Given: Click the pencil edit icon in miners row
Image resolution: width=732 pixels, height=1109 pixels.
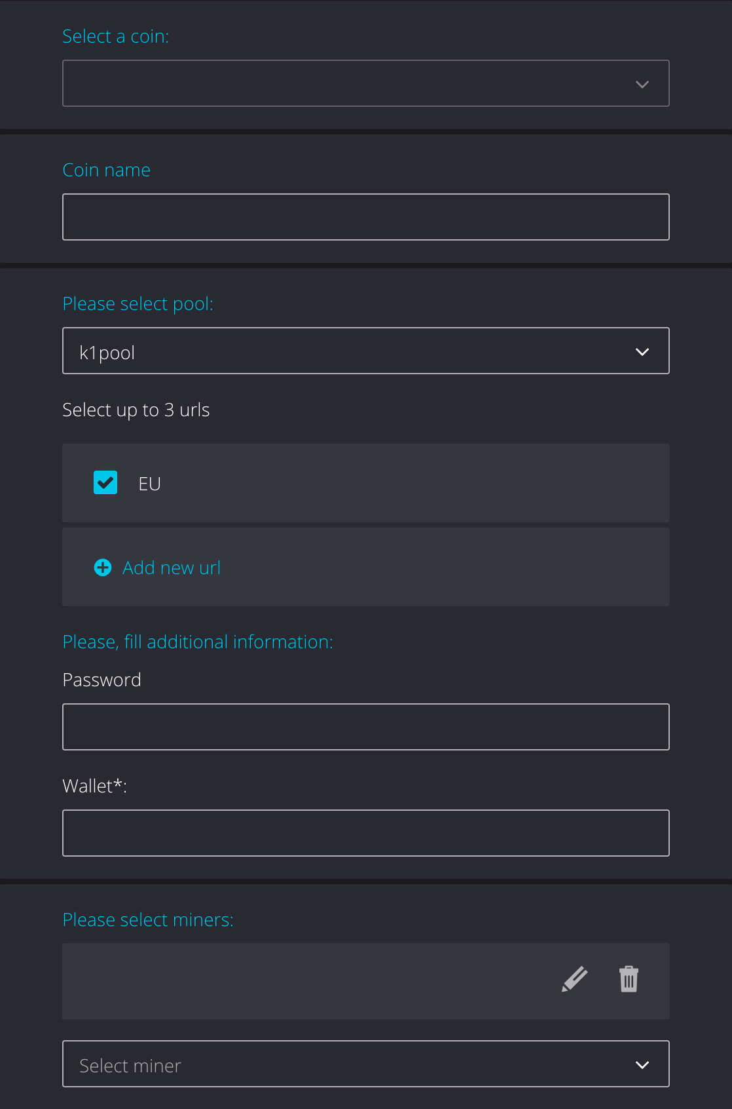Looking at the screenshot, I should (x=574, y=979).
